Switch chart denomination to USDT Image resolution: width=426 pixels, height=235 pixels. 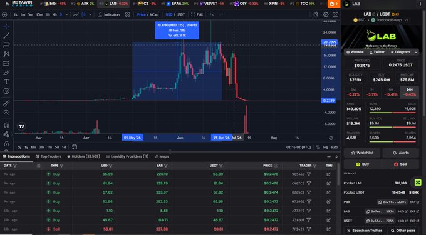coord(180,14)
